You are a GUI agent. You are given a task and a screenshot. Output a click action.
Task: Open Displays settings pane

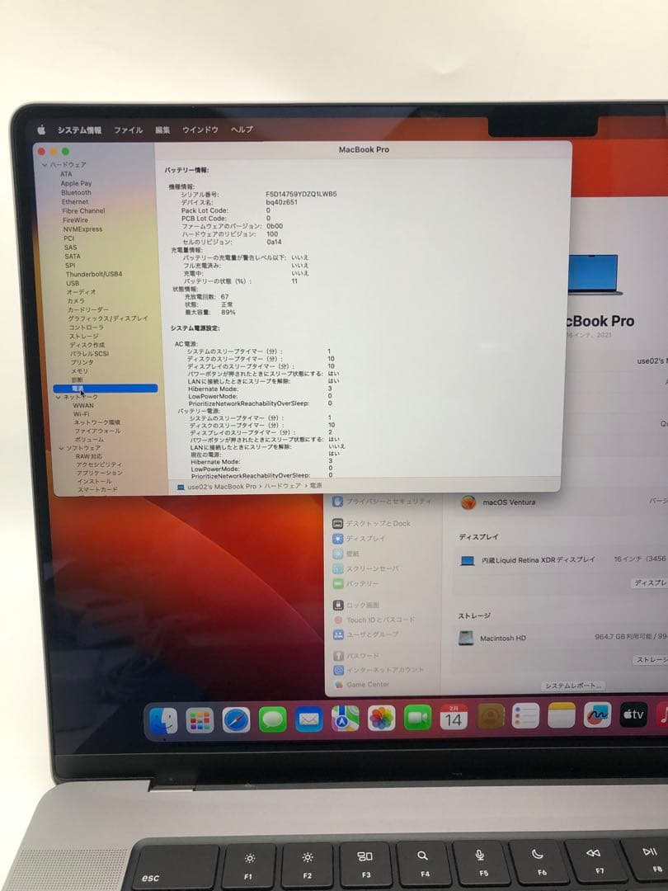click(x=359, y=538)
